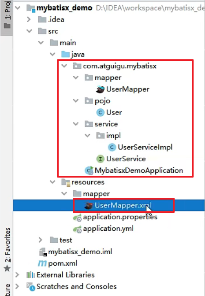Click the service package icon
Viewport: 205px width, 296px height.
pos(89,124)
